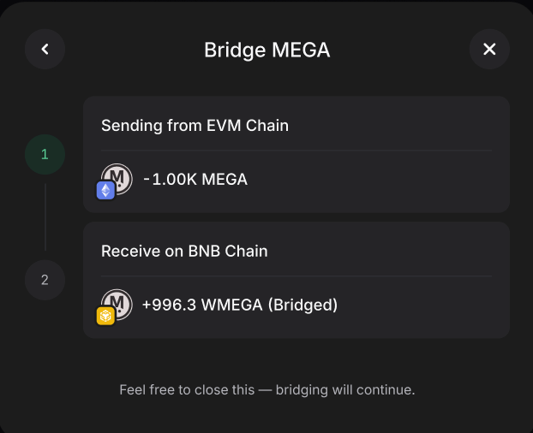Image resolution: width=533 pixels, height=433 pixels.
Task: Close the Bridge MEGA dialog
Action: point(489,49)
